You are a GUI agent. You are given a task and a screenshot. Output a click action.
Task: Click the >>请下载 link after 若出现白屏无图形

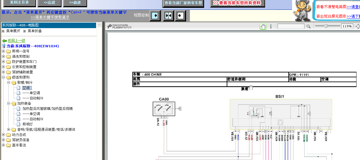[x=353, y=16]
